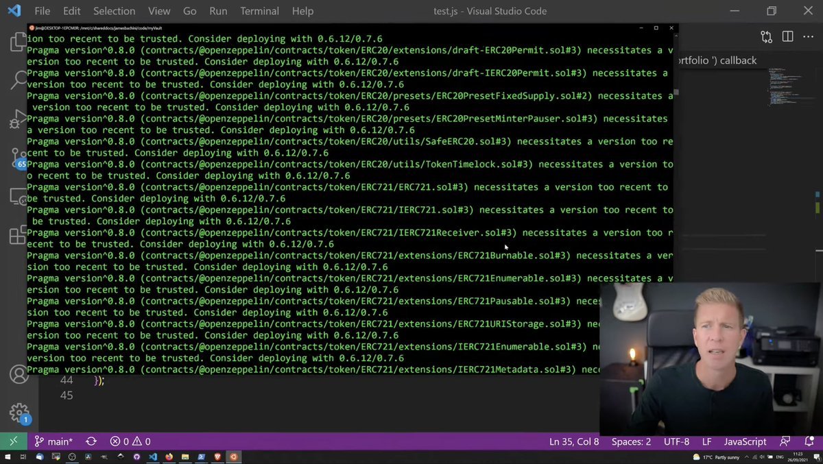Open the Accounts menu icon

coord(19,374)
